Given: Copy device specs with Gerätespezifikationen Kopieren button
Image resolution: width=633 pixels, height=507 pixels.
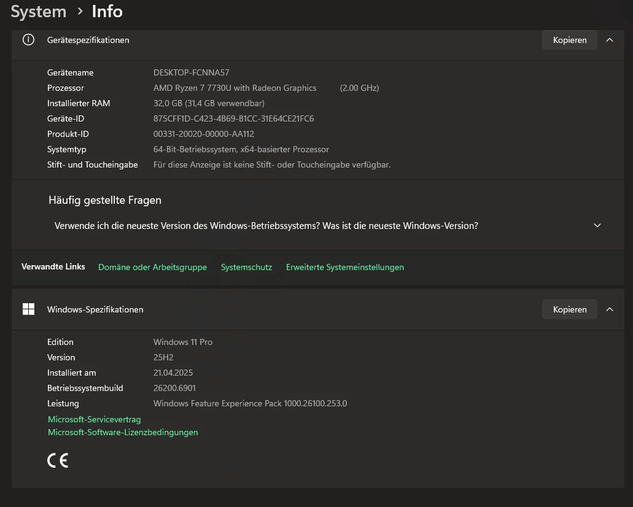Looking at the screenshot, I should pos(570,40).
